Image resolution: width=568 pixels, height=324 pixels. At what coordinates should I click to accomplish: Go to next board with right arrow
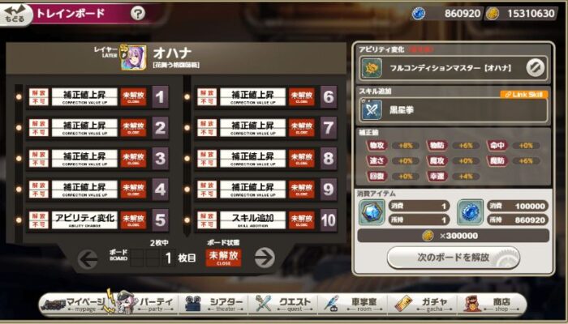tap(265, 258)
